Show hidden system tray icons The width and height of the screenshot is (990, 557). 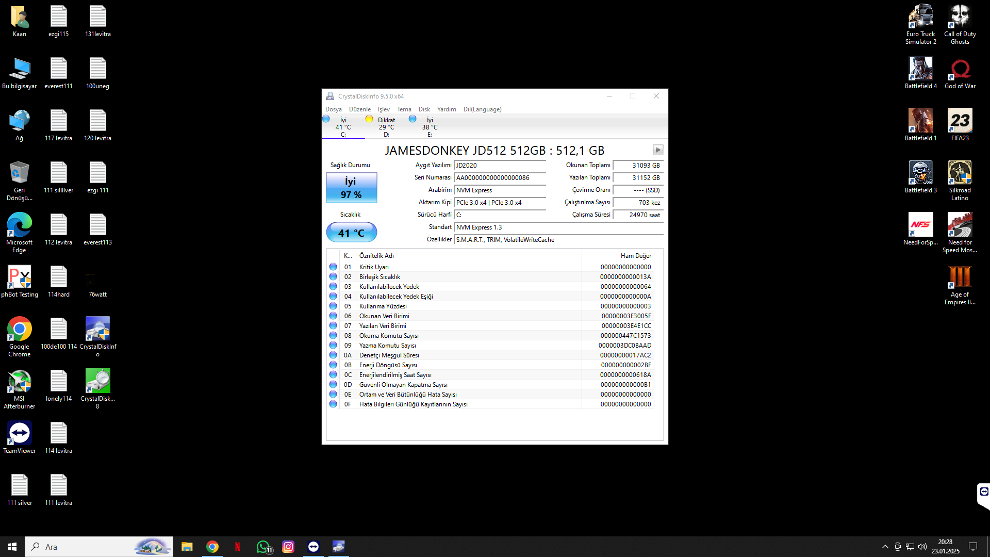[x=885, y=547]
